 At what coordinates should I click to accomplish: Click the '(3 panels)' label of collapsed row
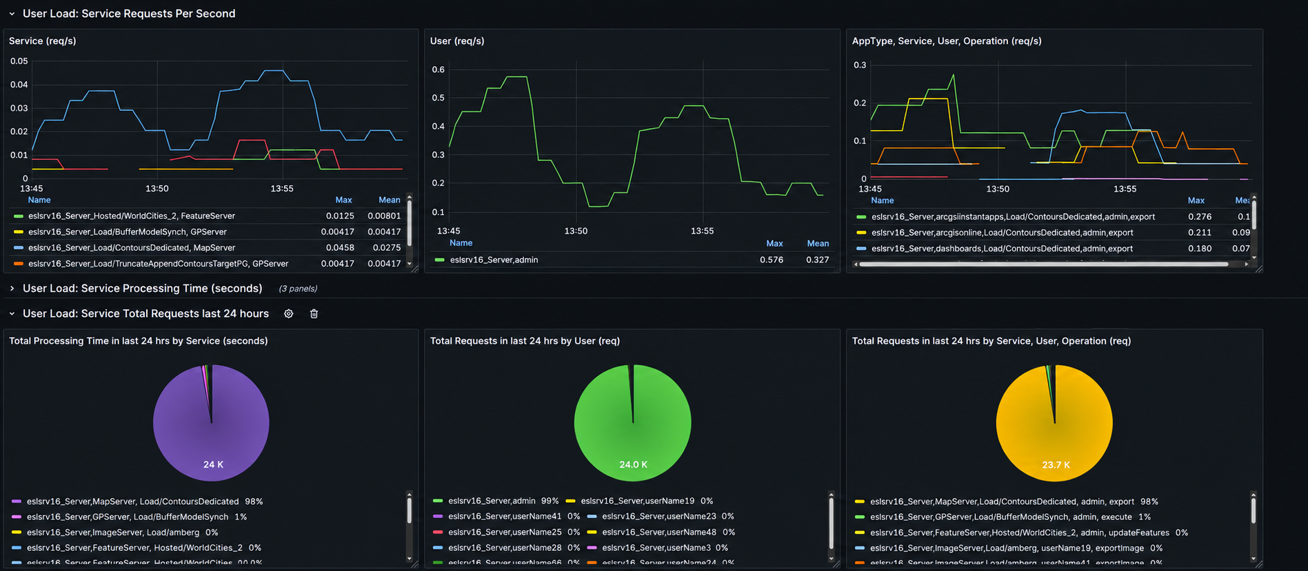tap(298, 289)
